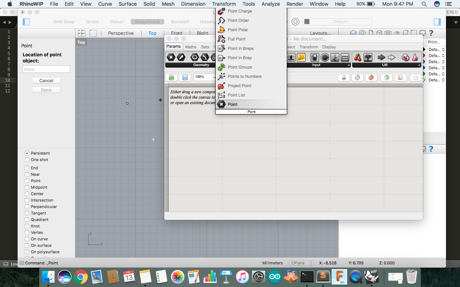Click the red shaded preview icon

click(372, 77)
